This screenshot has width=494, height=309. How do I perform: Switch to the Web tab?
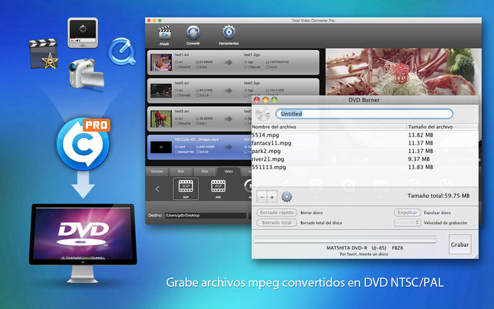pos(205,172)
